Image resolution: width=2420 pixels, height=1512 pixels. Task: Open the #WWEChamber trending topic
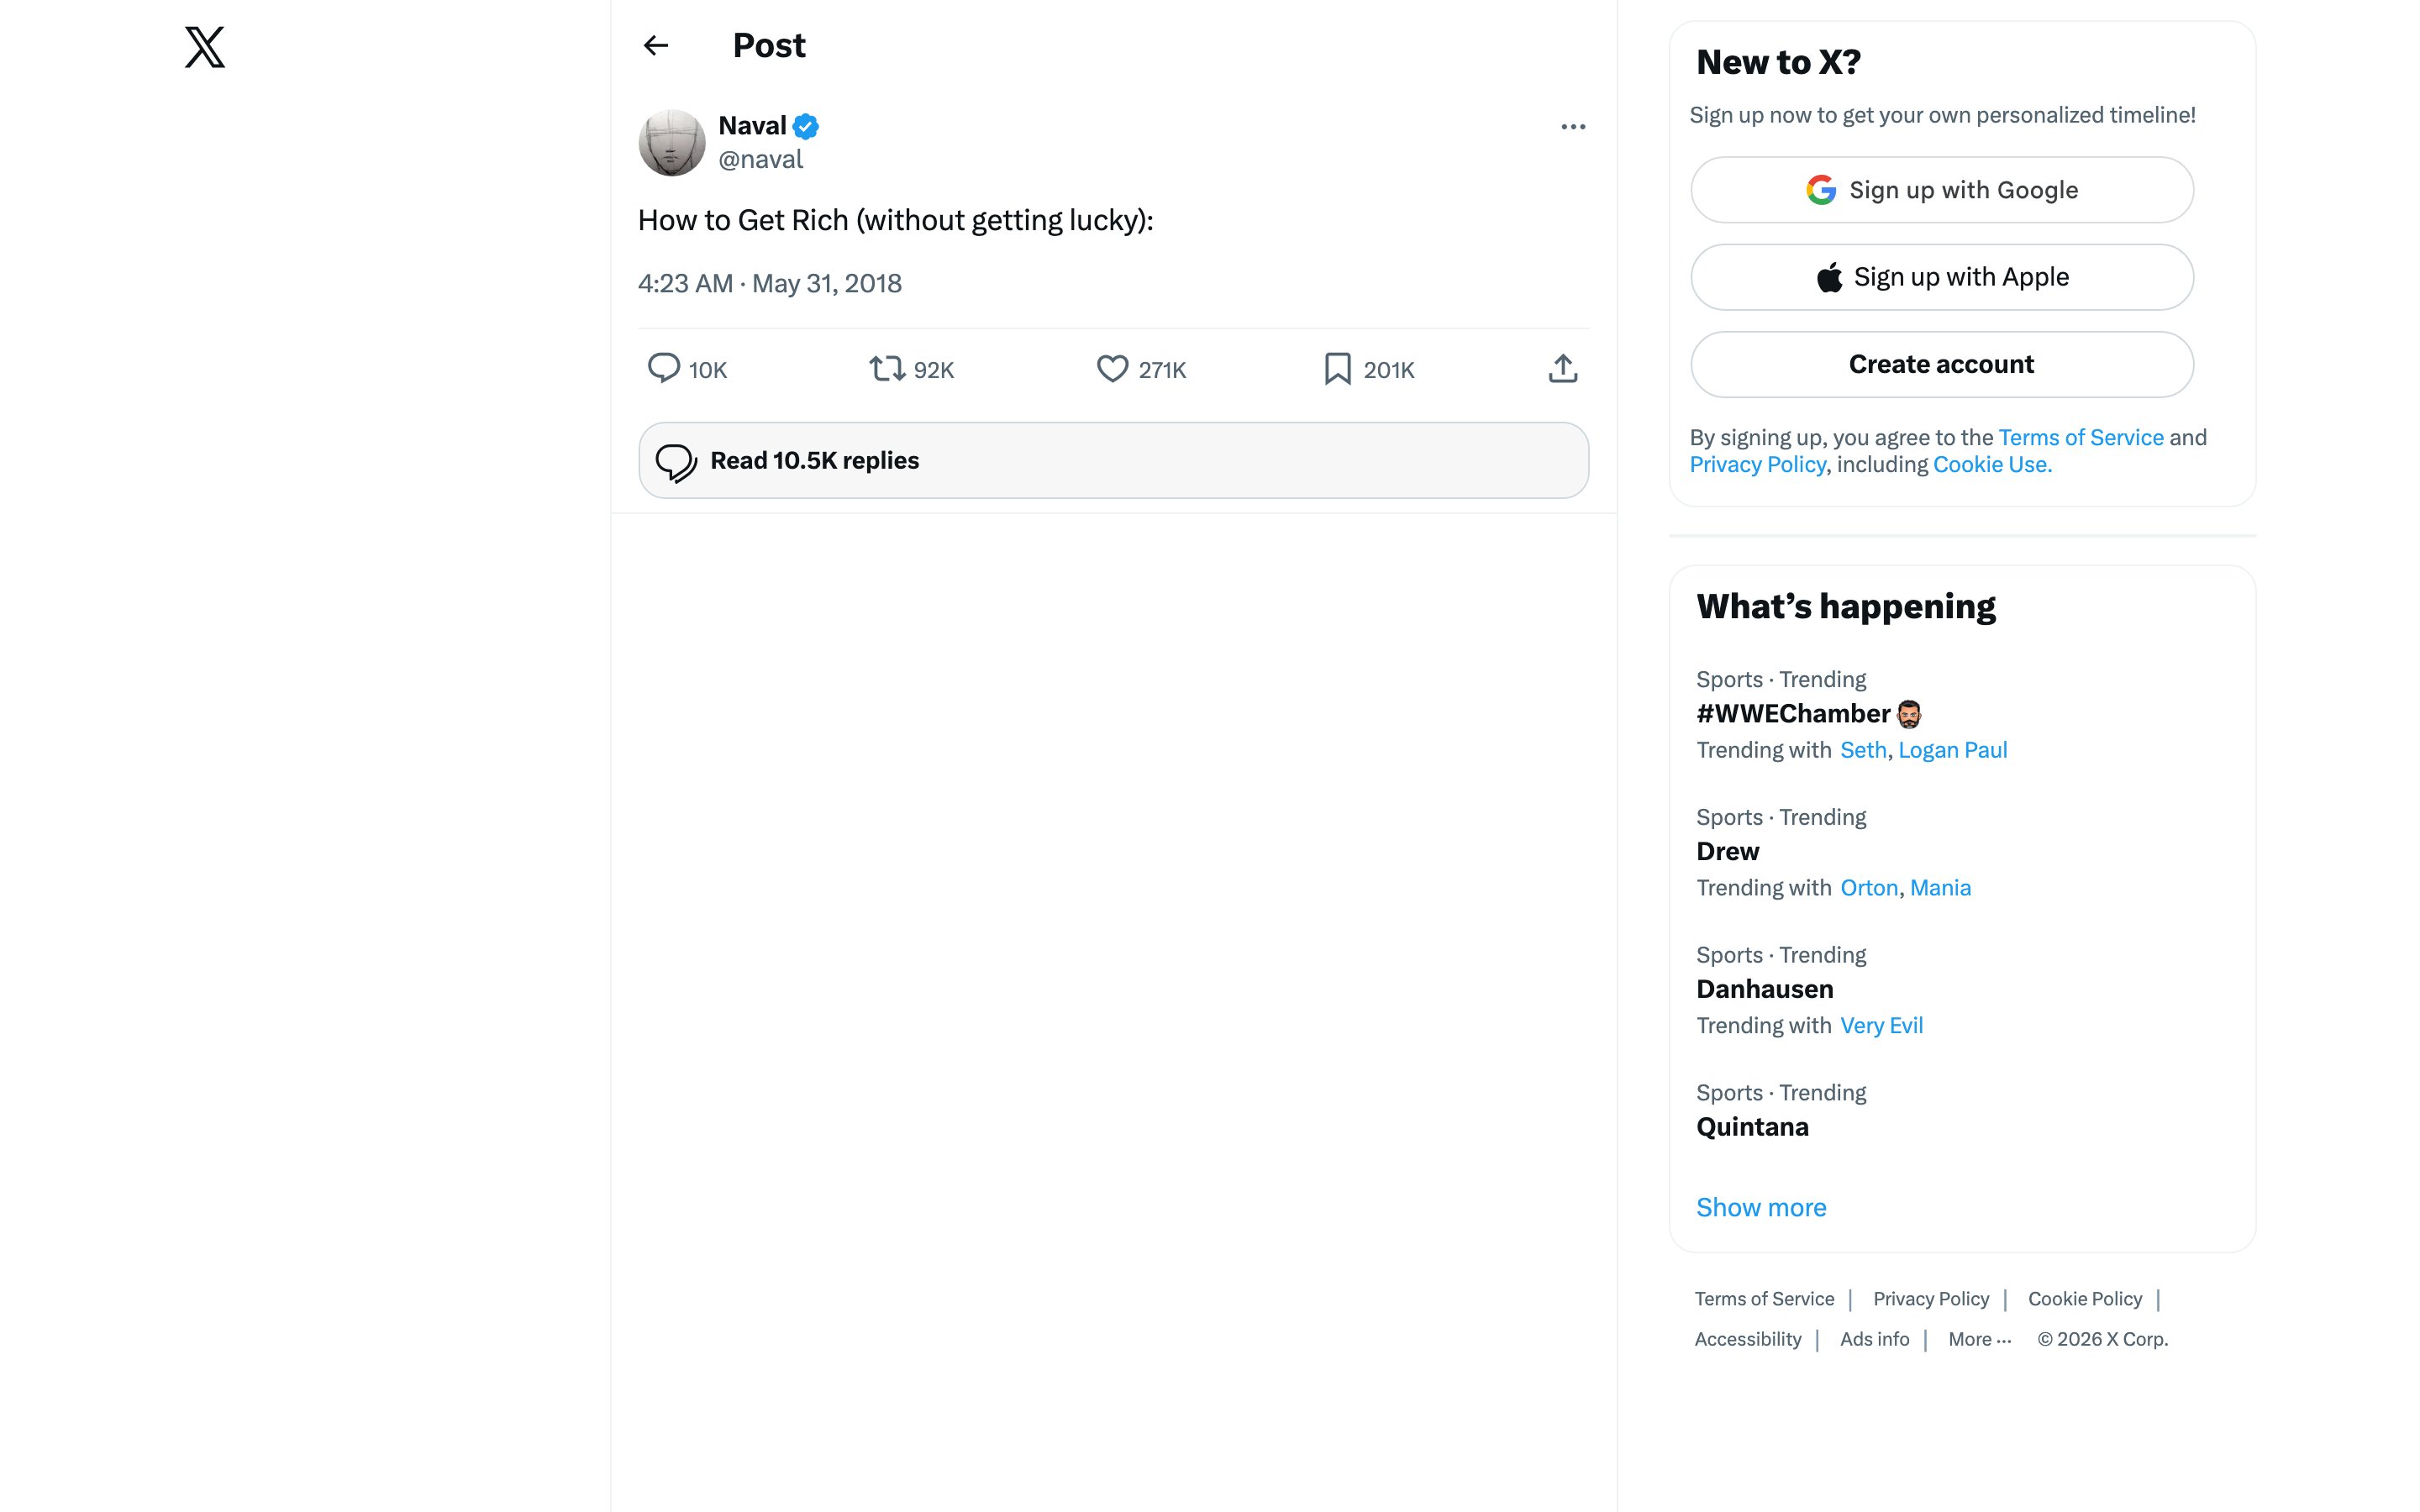pos(1793,714)
